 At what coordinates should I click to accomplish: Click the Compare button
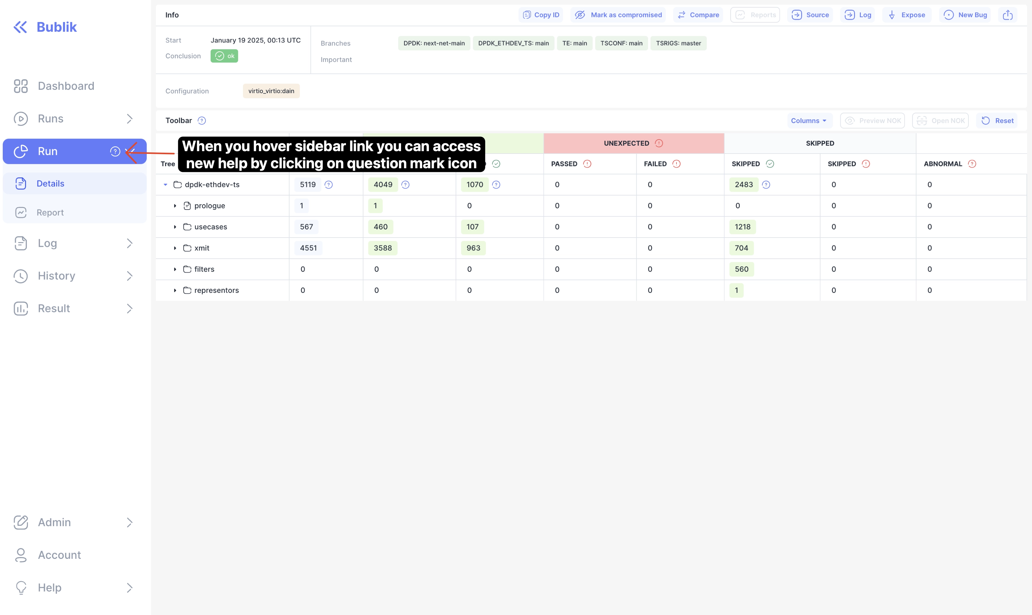[x=698, y=15]
